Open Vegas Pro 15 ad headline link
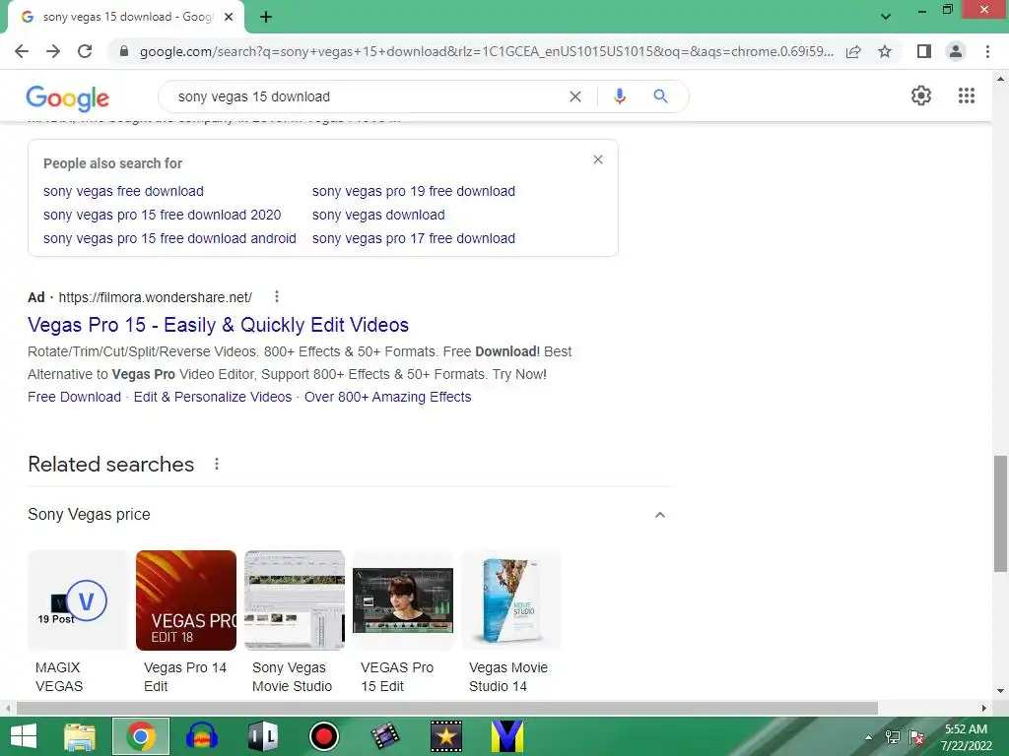This screenshot has width=1009, height=756. tap(218, 325)
